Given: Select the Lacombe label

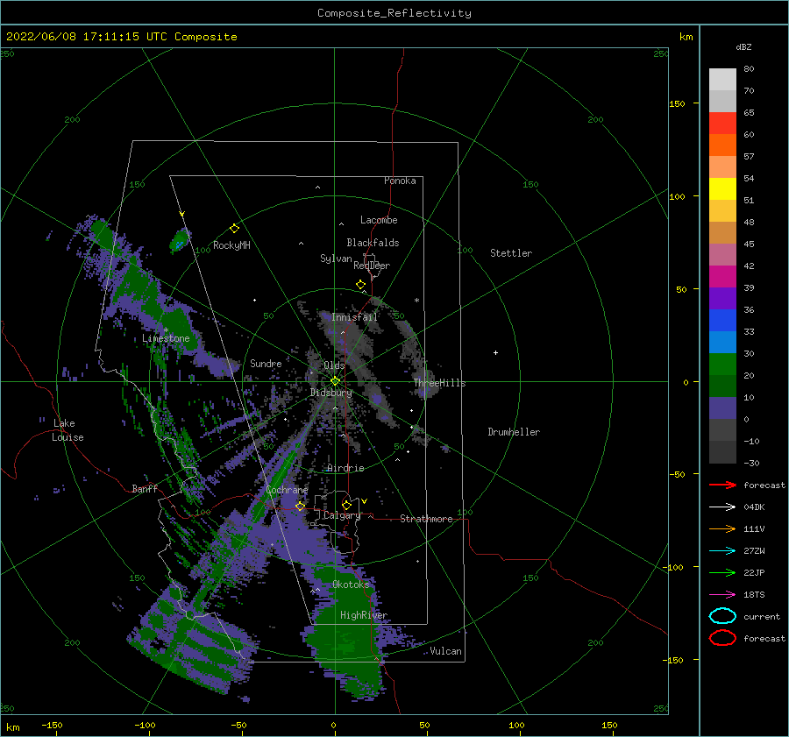Looking at the screenshot, I should click(379, 220).
